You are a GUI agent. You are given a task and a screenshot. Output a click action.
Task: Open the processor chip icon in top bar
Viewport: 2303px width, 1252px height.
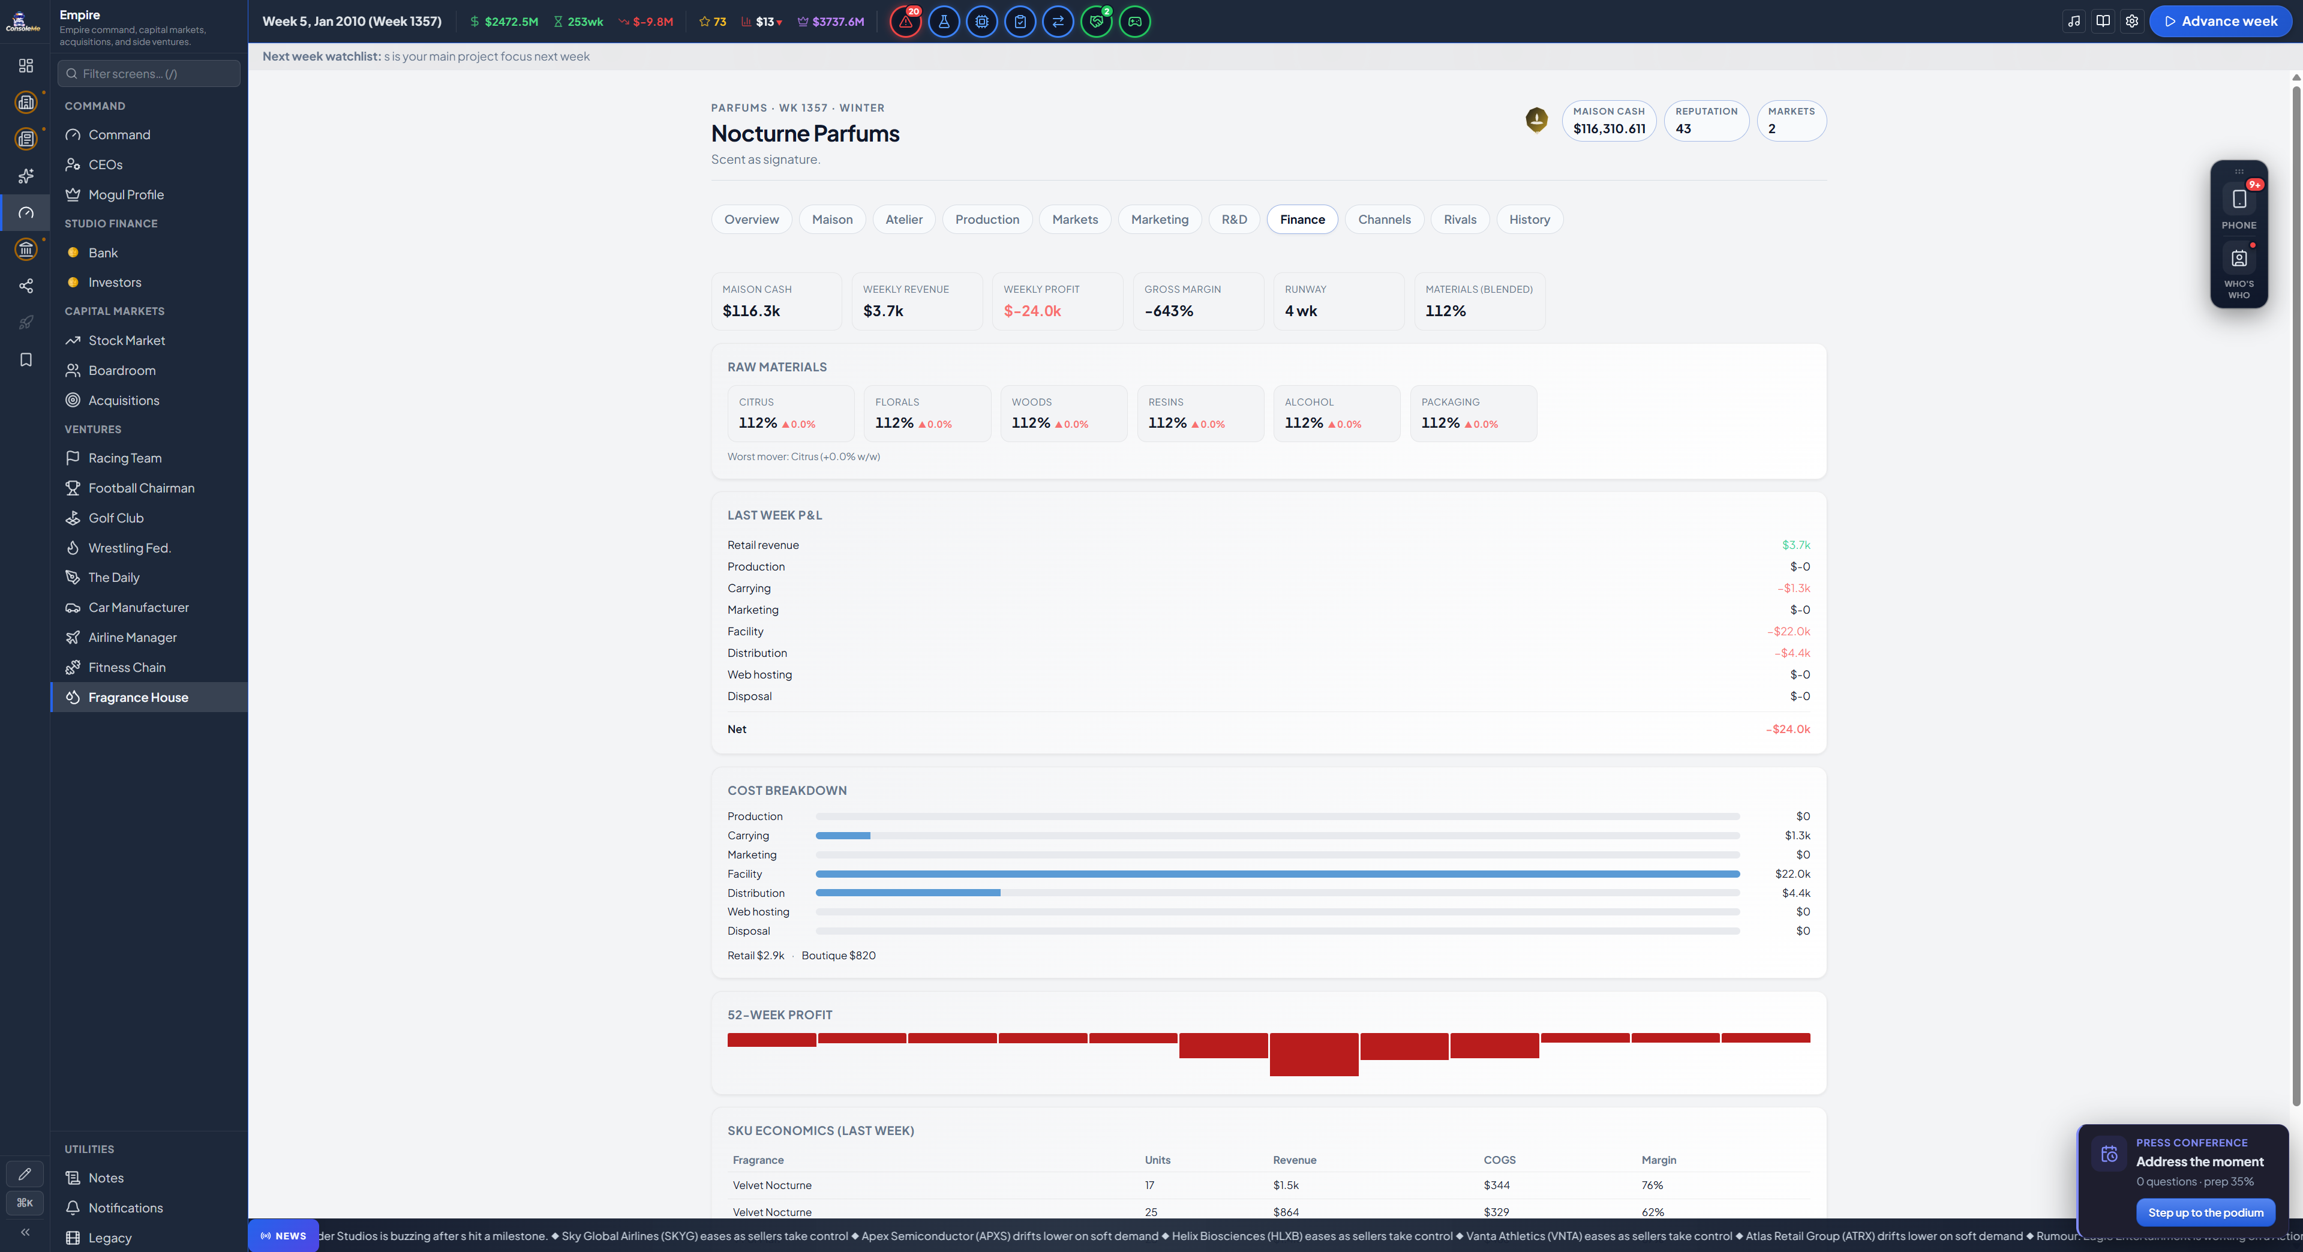981,22
